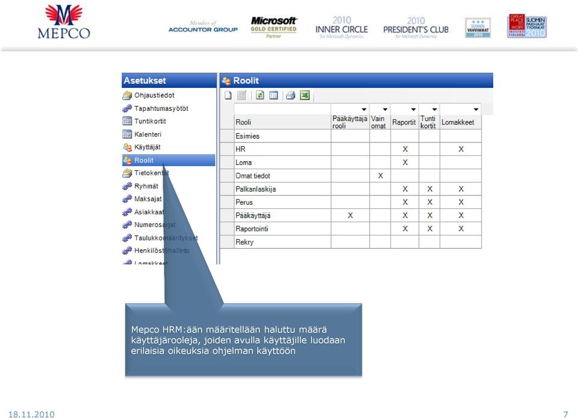Click the Lomakkeet X in the HR row
Screen dimensions: 578x418
point(461,149)
